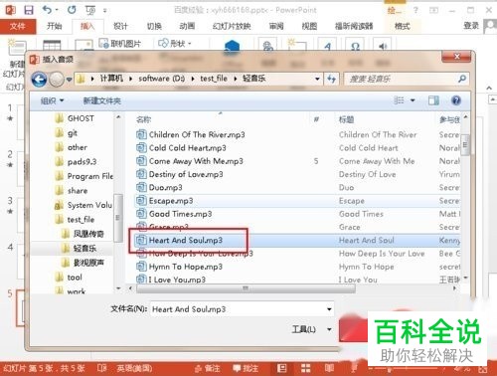The width and height of the screenshot is (497, 376).
Task: Open the Format ribbon tab
Action: pyautogui.click(x=403, y=26)
